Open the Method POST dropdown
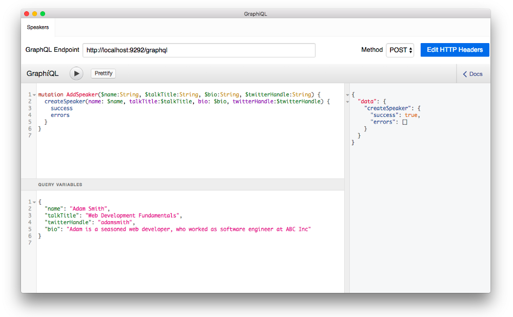This screenshot has height=317, width=513. (400, 50)
